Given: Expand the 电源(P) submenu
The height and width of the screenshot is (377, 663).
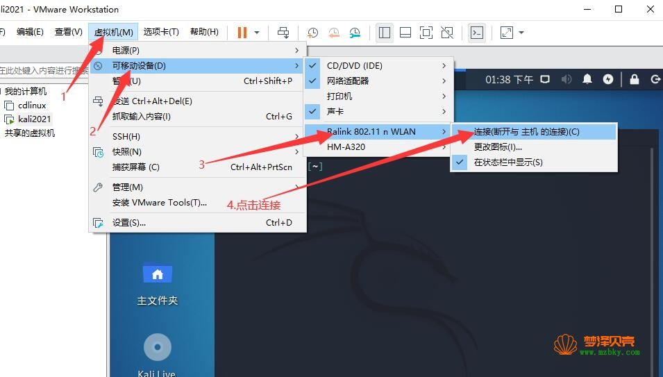Looking at the screenshot, I should pos(197,50).
